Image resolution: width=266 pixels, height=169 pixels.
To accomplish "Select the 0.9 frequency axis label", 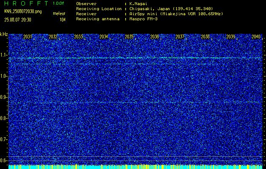I will [3, 97].
